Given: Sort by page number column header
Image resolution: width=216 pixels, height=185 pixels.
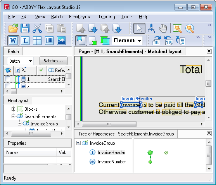Looking at the screenshot, I should pyautogui.click(x=25, y=70).
